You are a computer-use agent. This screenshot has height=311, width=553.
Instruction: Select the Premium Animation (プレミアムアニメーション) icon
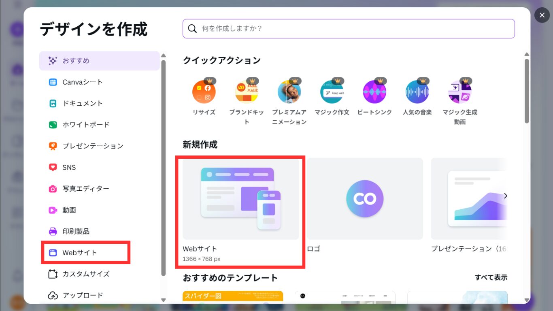[289, 92]
